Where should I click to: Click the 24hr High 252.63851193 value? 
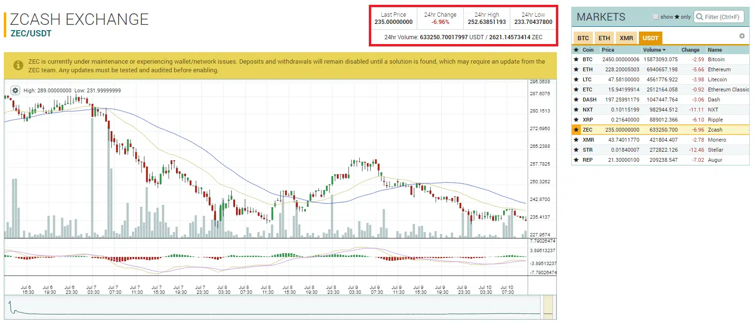(x=487, y=22)
